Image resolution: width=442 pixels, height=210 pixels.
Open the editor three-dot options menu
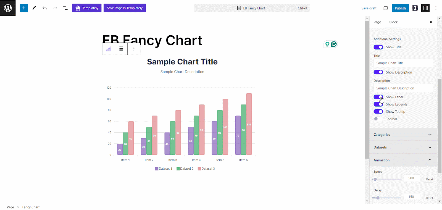pyautogui.click(x=436, y=8)
